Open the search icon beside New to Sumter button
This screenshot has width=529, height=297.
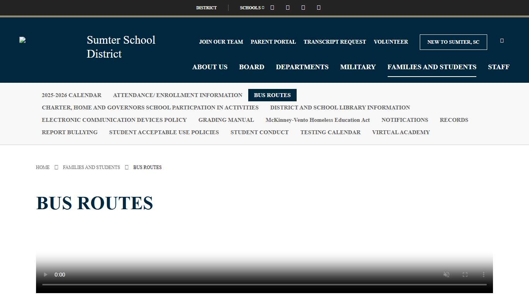(x=502, y=40)
